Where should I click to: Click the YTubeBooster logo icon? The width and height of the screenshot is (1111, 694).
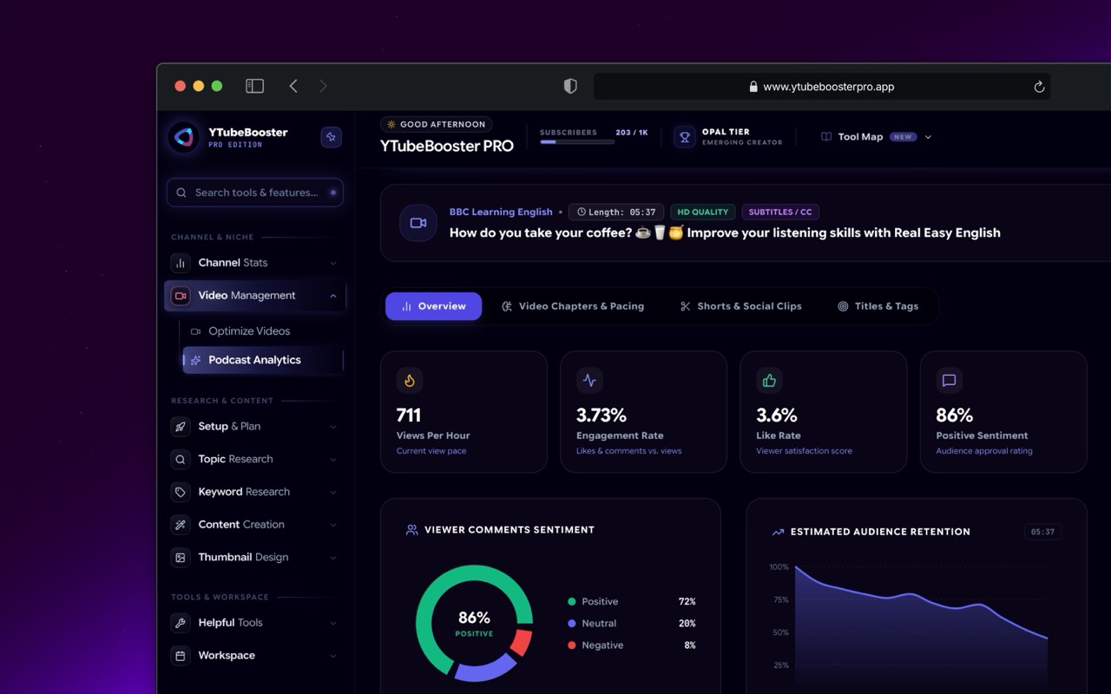(183, 137)
